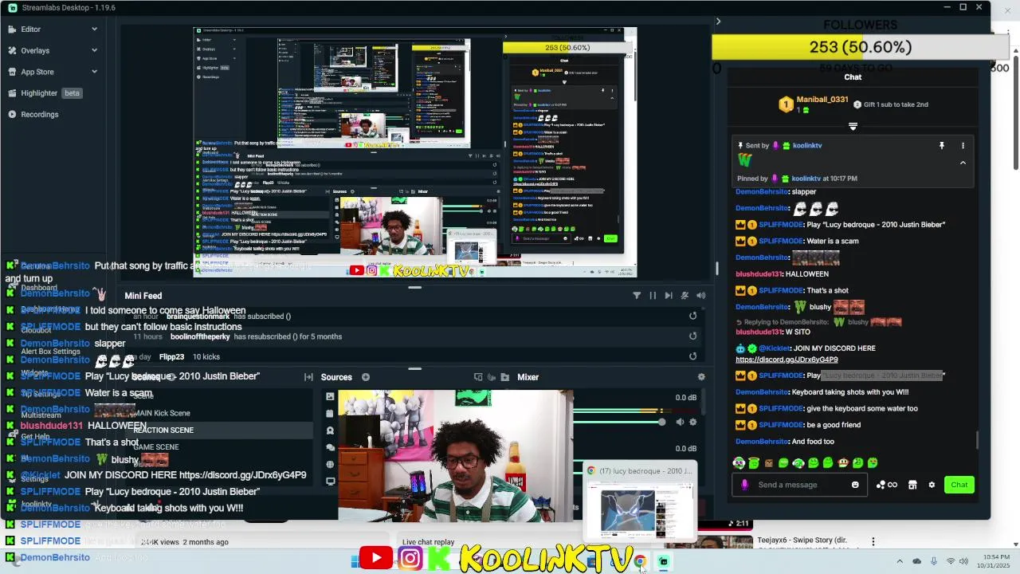
Task: Unpin the pinned message with pin icon
Action: click(941, 146)
